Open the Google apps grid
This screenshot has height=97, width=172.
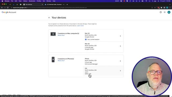point(165,12)
